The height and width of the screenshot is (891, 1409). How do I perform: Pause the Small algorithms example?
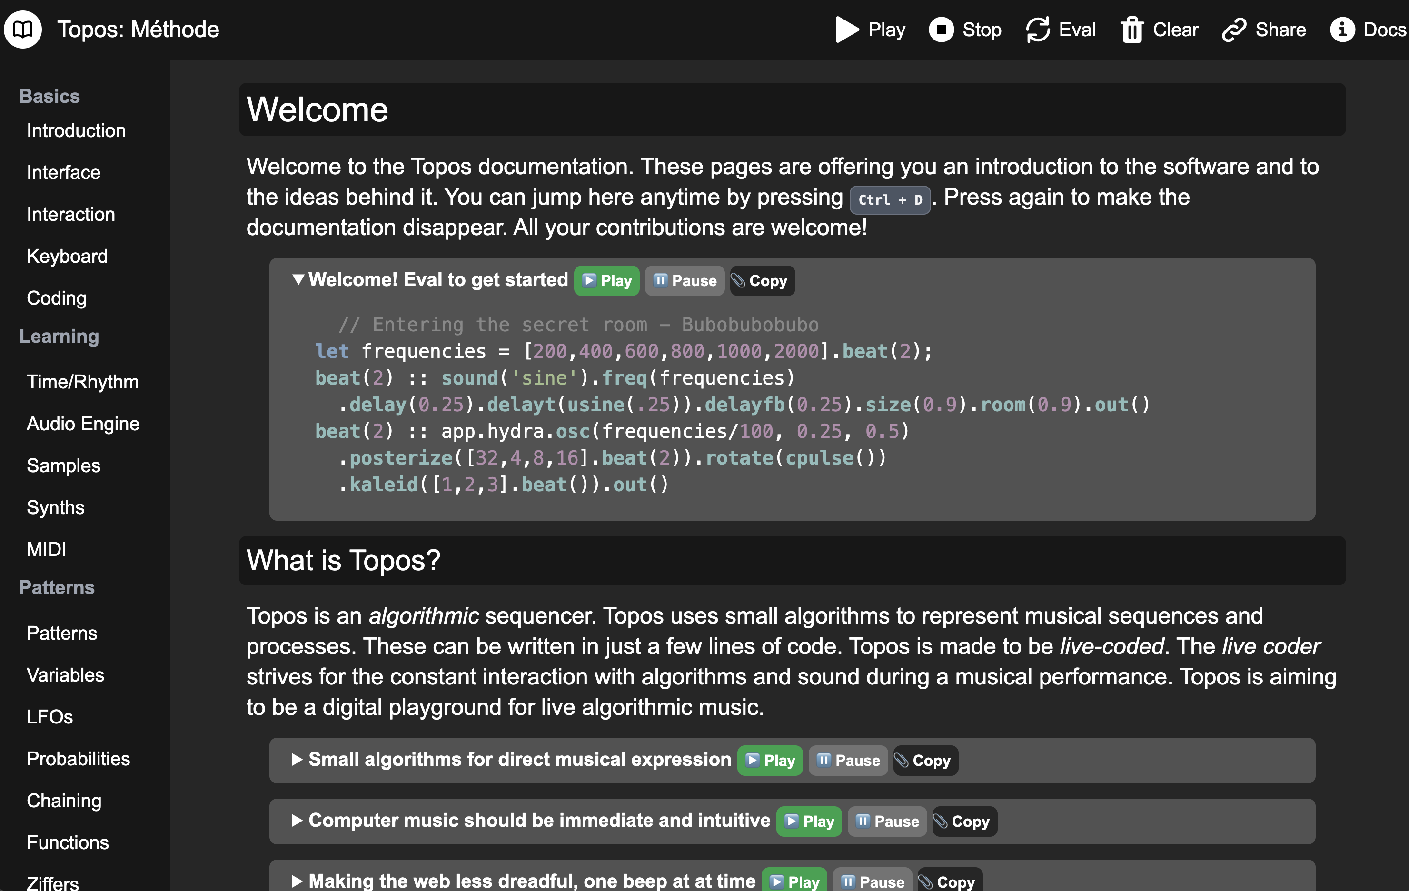pos(847,761)
